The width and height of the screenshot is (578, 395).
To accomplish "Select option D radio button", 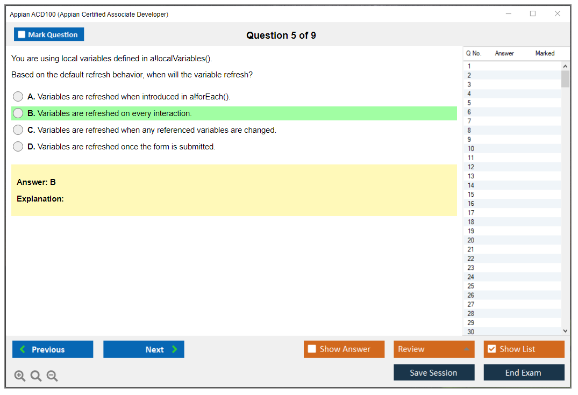I will pyautogui.click(x=18, y=147).
